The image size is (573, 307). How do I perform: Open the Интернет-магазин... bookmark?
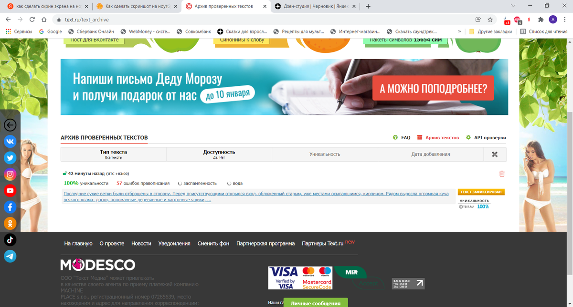(355, 31)
